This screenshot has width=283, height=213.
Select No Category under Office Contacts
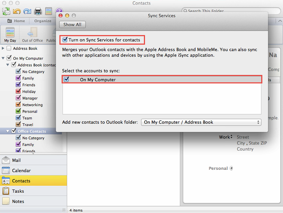tap(33, 138)
